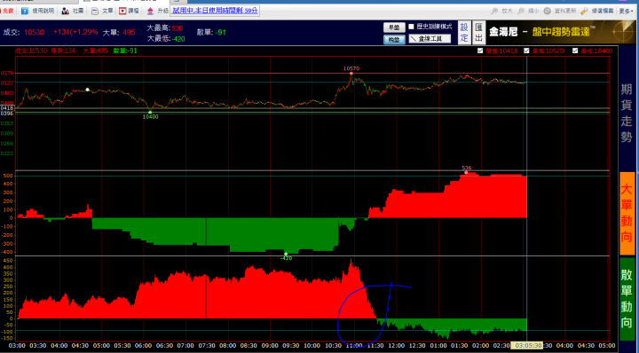Open the 畫線工具 drawing tool selector
Screen dimensions: 639x353
click(x=430, y=39)
